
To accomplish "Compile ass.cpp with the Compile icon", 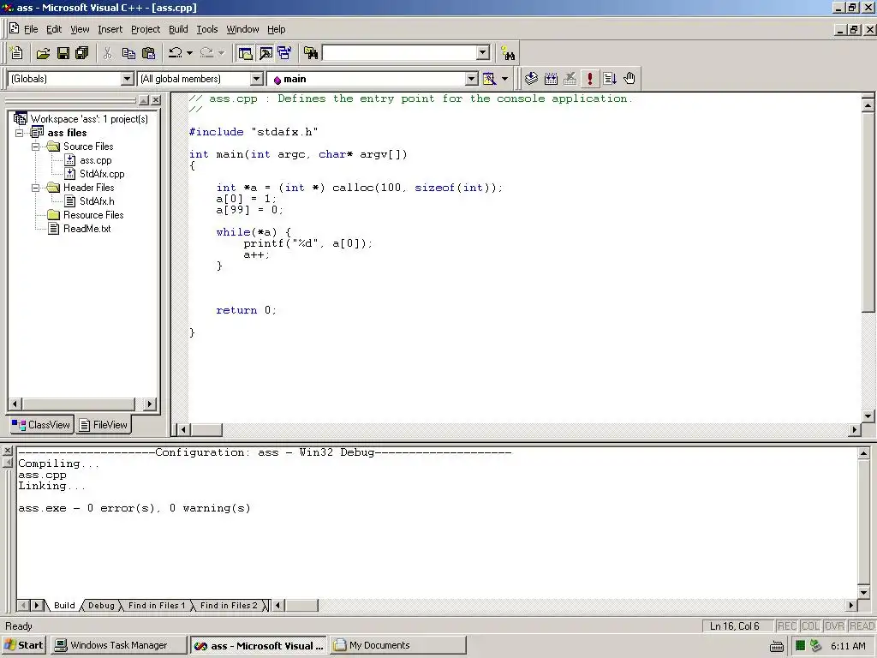I will point(531,78).
